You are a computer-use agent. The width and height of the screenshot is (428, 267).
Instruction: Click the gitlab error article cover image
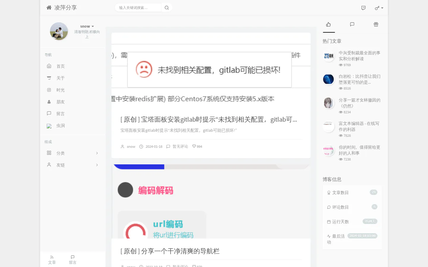211,70
